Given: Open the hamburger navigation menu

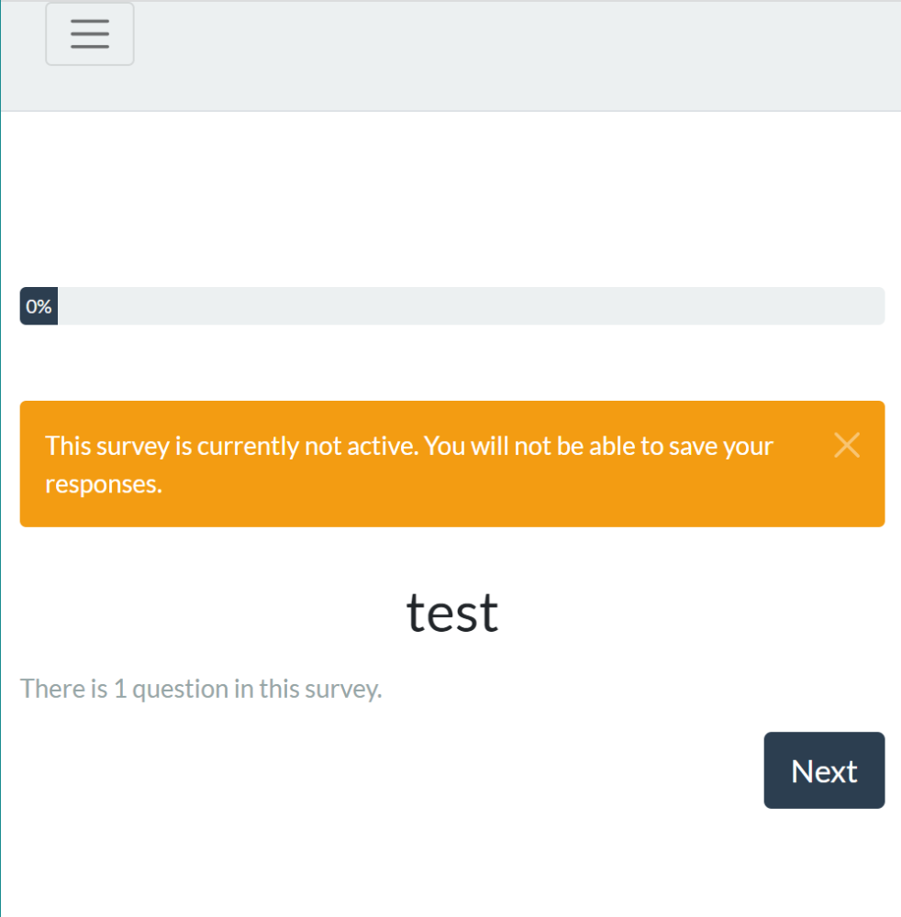Looking at the screenshot, I should (x=90, y=34).
